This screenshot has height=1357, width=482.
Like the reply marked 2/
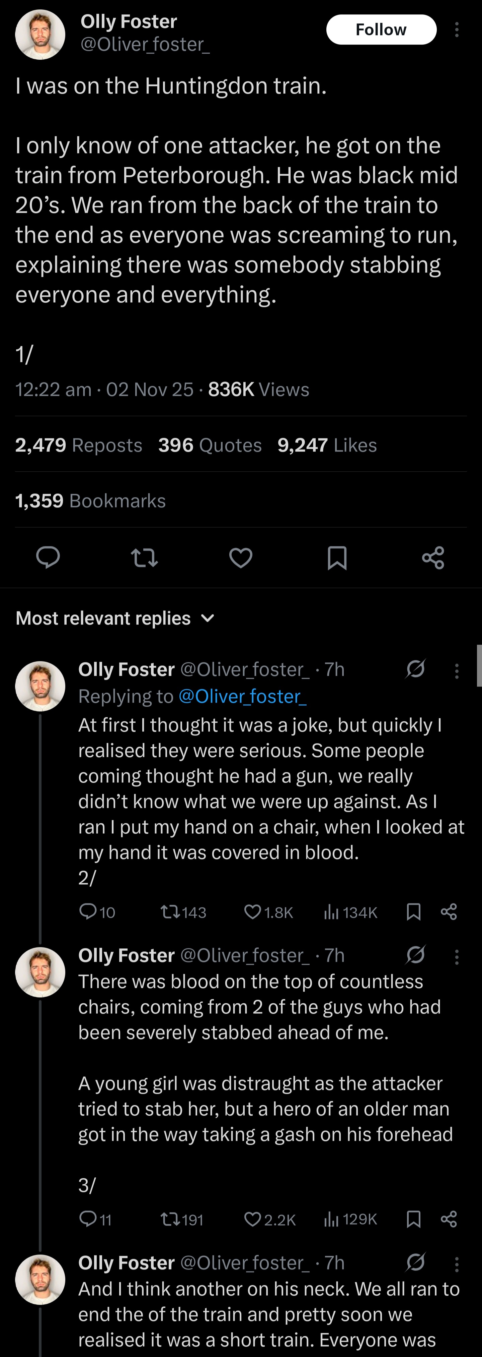(253, 911)
